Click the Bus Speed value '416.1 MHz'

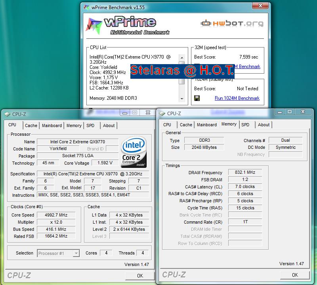tap(56, 229)
